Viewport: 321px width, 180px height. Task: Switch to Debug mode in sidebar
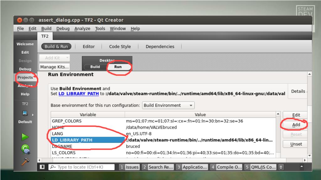point(25,69)
